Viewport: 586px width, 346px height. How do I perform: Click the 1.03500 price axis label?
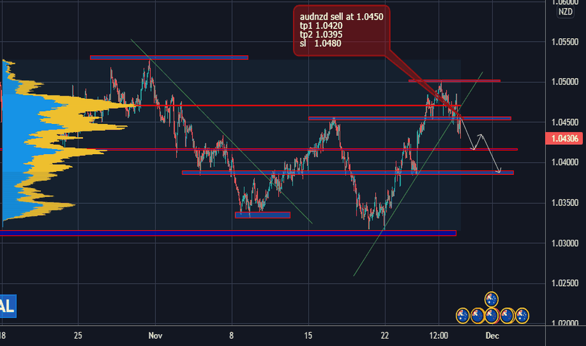click(565, 203)
